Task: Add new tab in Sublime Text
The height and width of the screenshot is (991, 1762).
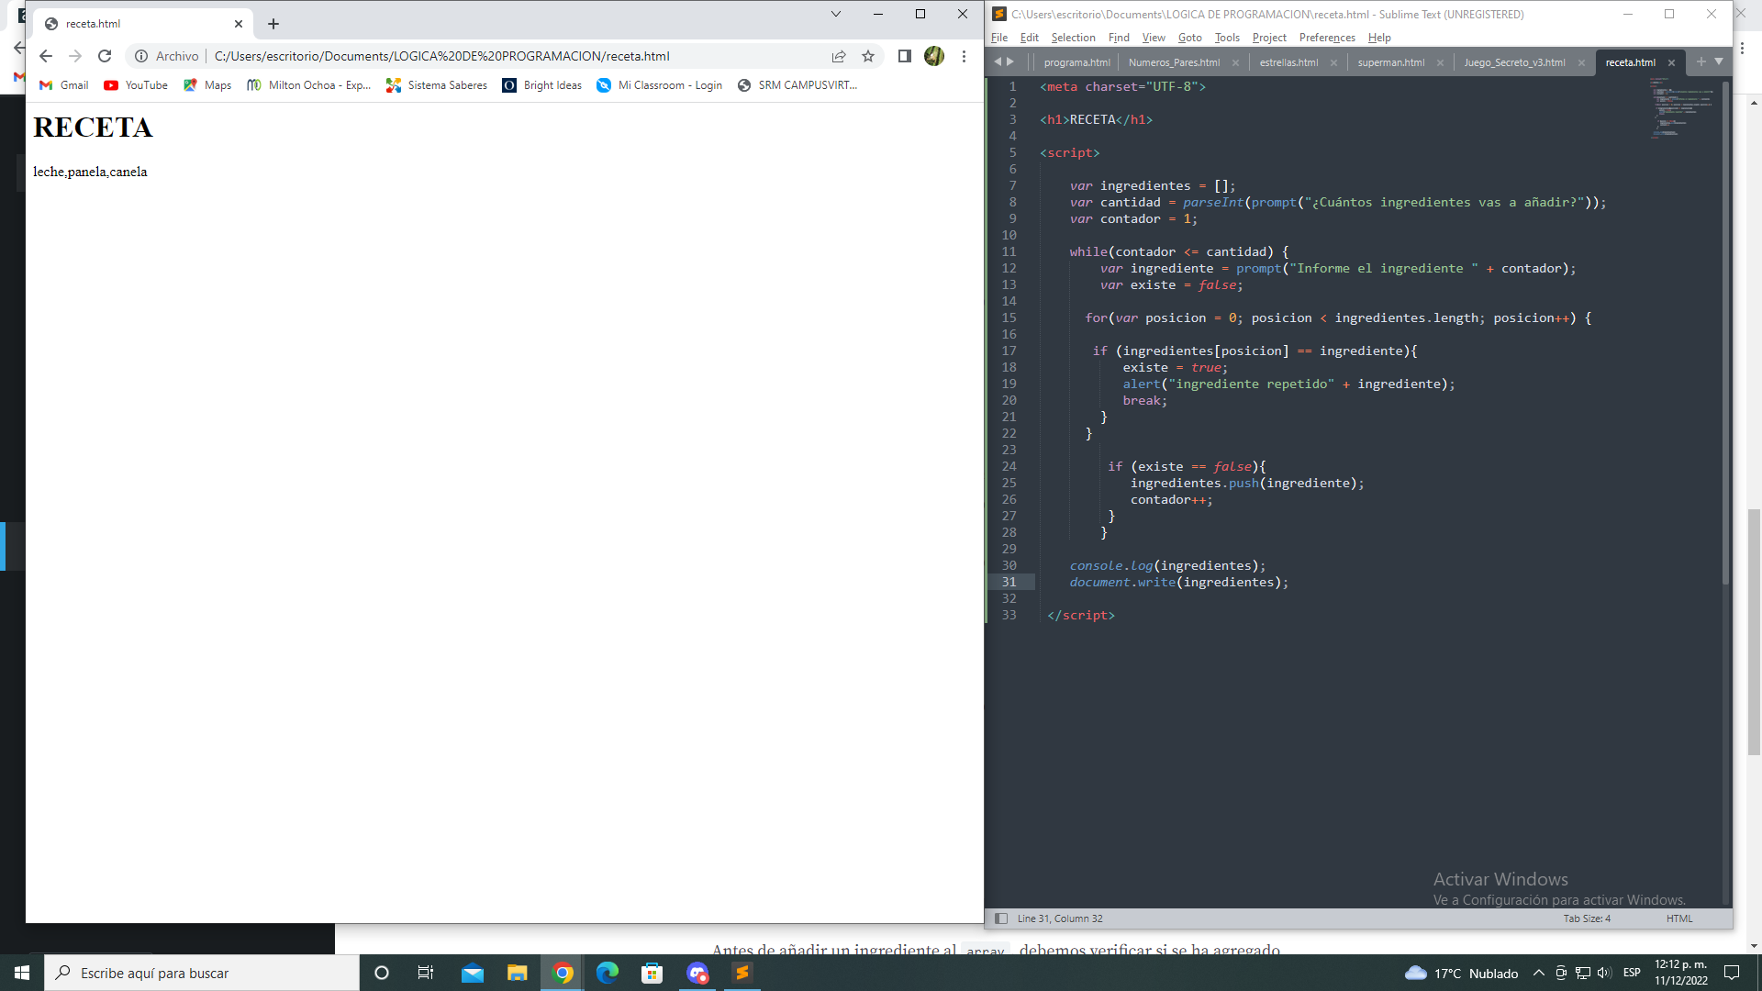Action: click(x=1701, y=61)
